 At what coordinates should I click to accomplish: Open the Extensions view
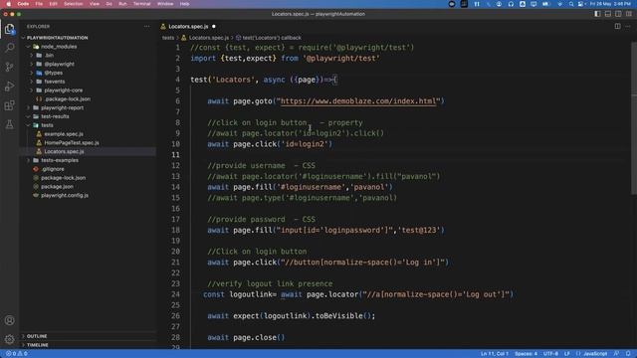[9, 105]
